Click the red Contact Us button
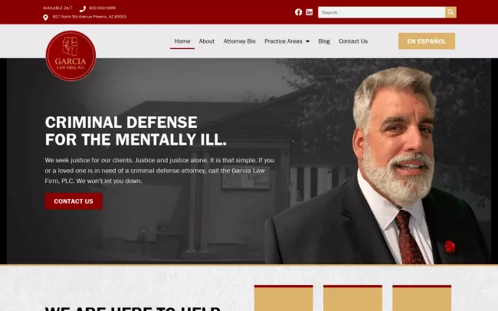The width and height of the screenshot is (498, 311). pos(74,201)
